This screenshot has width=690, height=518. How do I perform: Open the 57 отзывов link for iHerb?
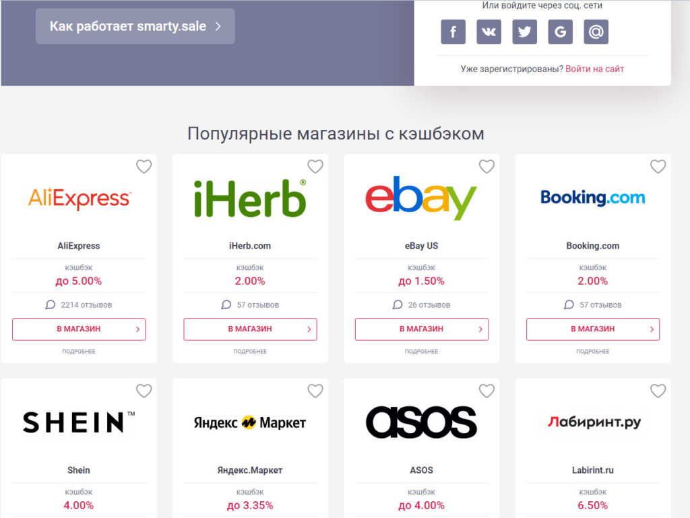tap(257, 304)
